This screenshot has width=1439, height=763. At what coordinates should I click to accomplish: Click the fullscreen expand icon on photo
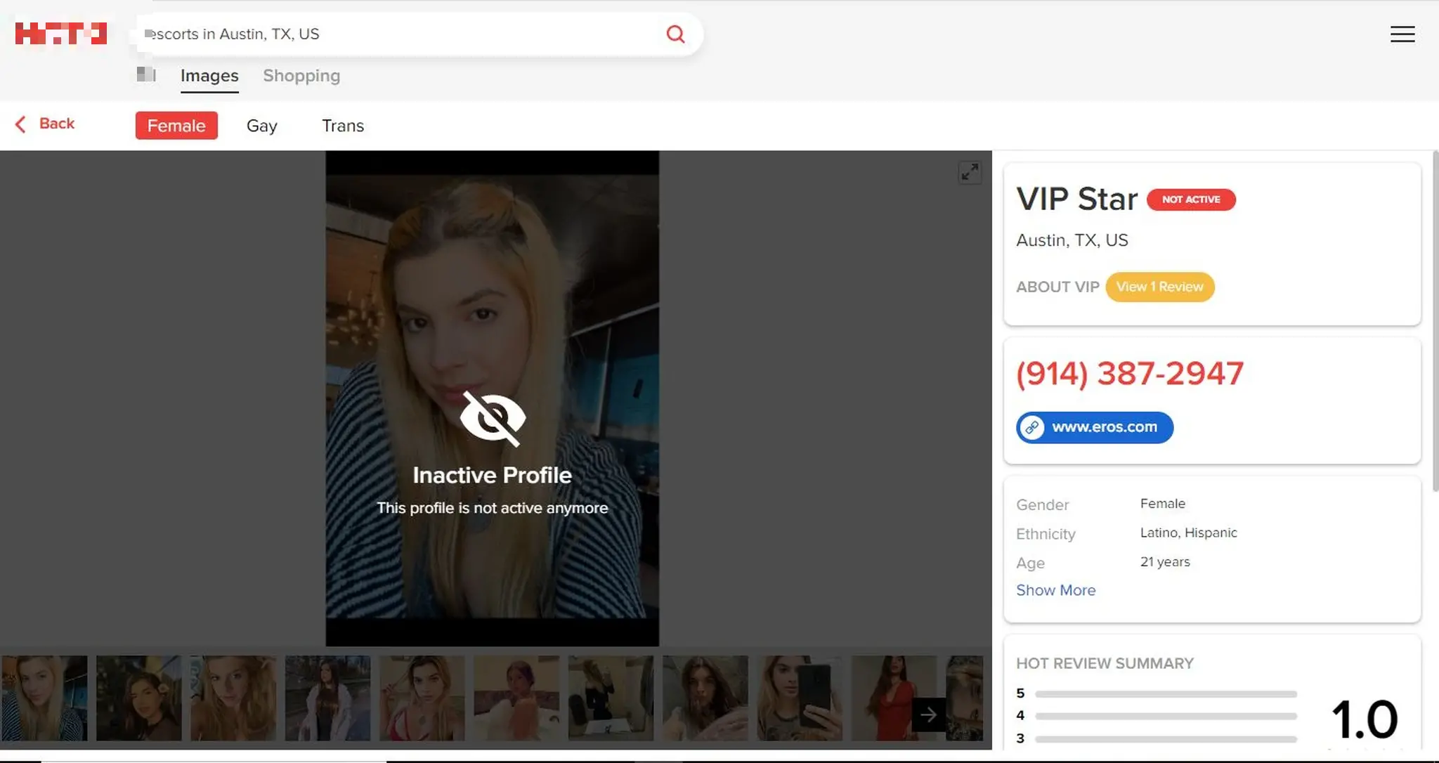tap(970, 172)
